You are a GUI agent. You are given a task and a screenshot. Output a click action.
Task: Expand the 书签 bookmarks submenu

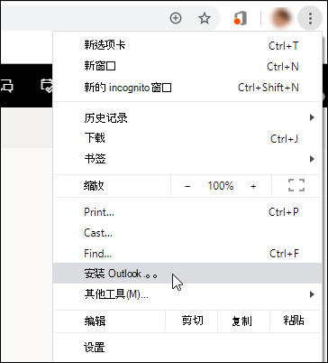pos(187,159)
